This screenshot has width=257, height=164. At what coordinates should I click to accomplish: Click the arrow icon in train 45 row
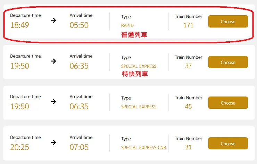(x=53, y=101)
